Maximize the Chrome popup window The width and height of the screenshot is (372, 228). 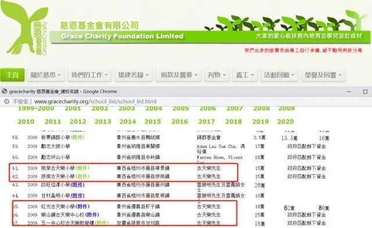pyautogui.click(x=365, y=92)
